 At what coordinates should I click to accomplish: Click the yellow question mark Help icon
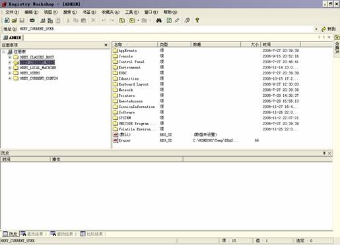click(x=197, y=20)
